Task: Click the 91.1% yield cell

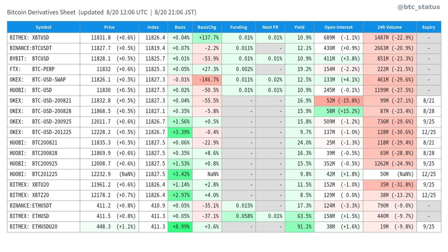Action: click(x=299, y=227)
